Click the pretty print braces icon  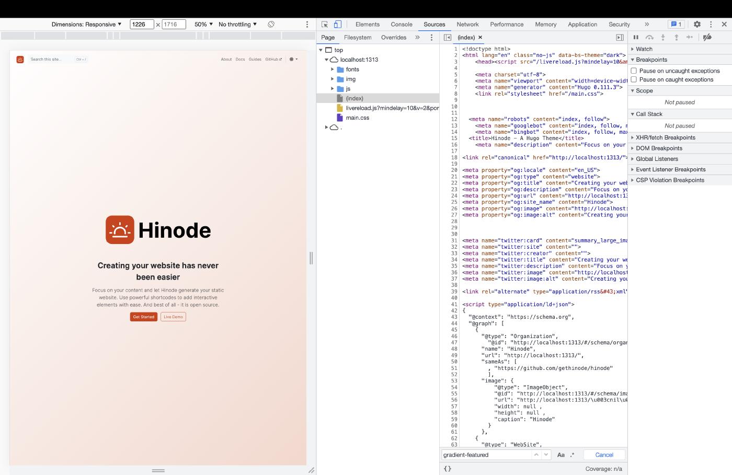click(x=447, y=469)
